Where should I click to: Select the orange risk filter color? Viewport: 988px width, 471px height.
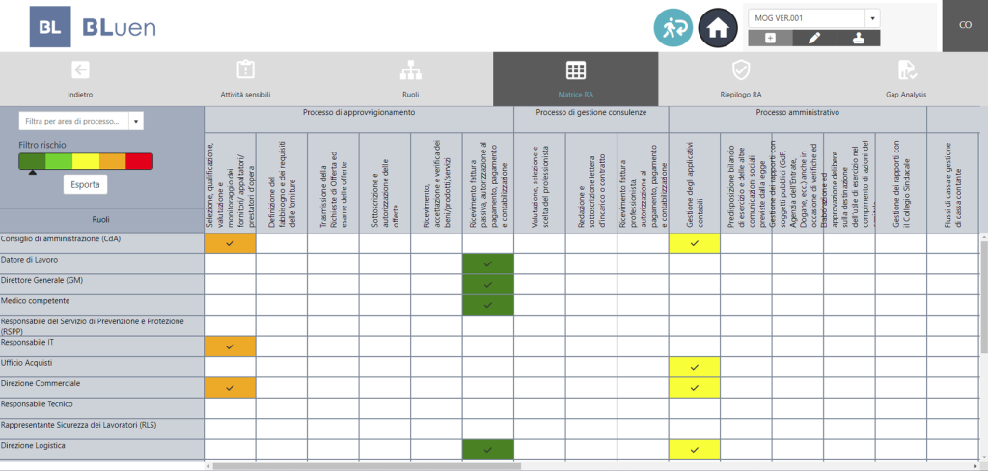click(113, 161)
